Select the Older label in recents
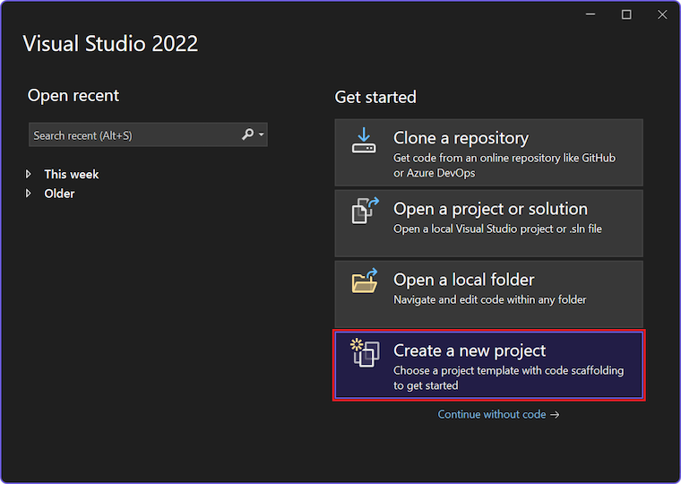 pyautogui.click(x=60, y=194)
